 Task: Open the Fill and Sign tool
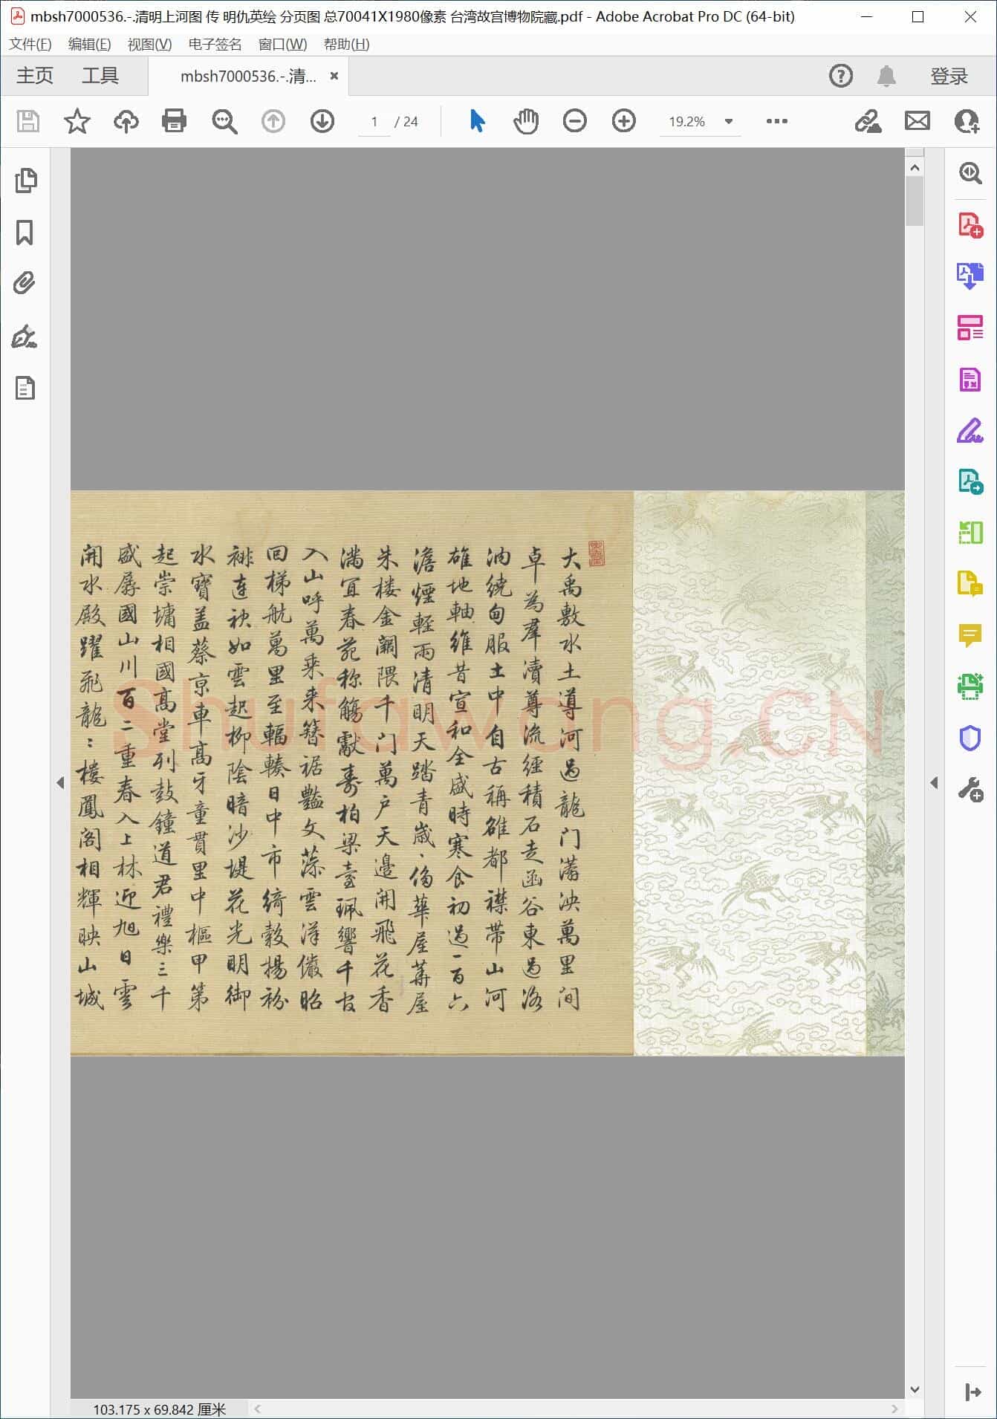pos(970,430)
